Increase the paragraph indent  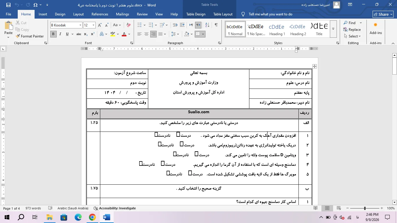[x=182, y=25]
